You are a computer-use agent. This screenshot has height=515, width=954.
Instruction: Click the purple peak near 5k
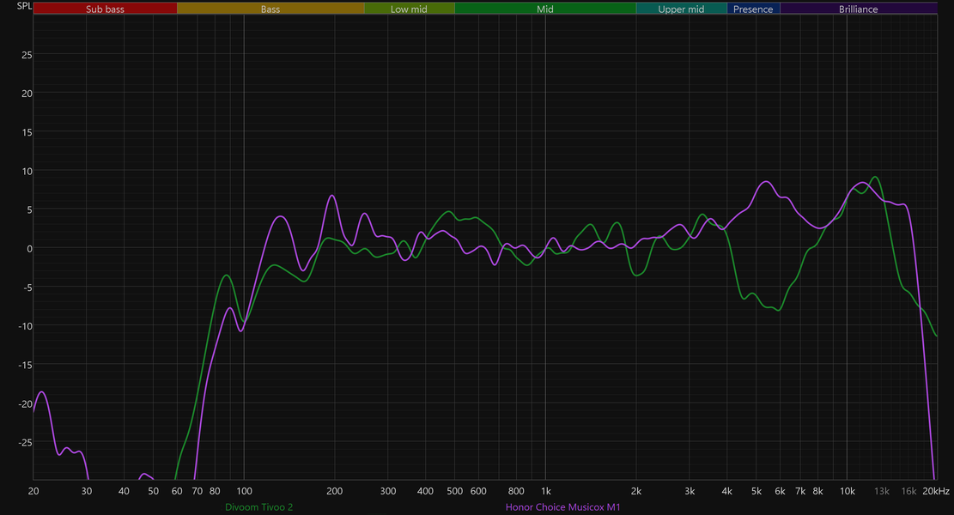click(766, 181)
